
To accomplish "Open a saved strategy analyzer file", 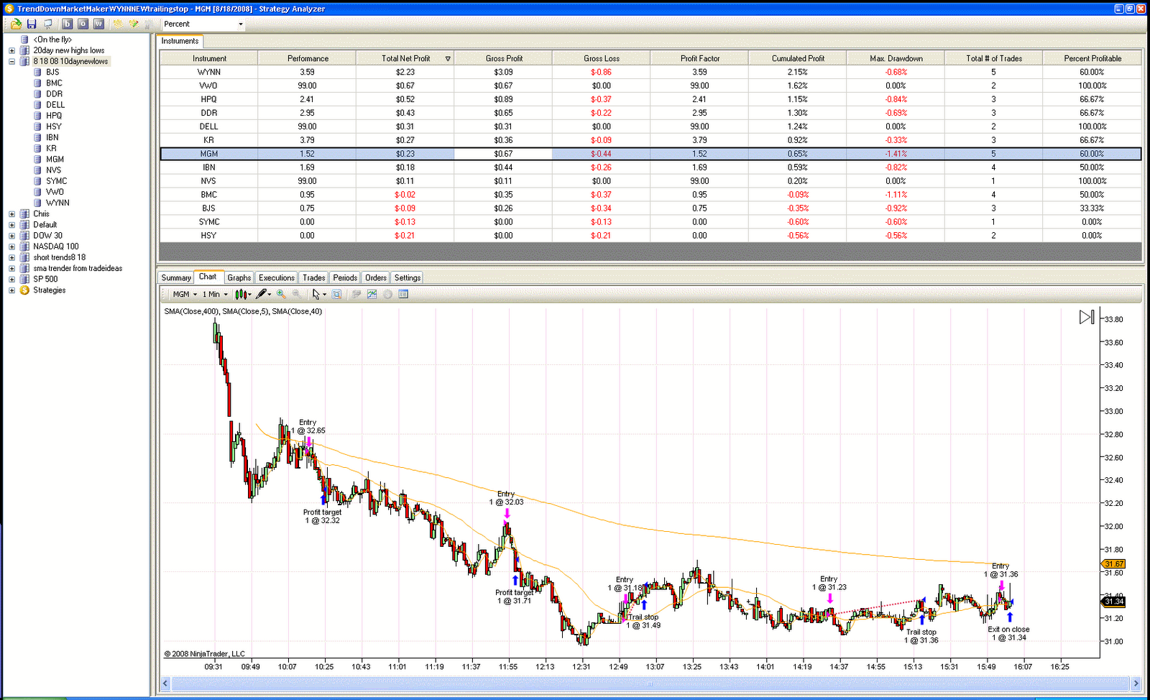I will point(14,24).
